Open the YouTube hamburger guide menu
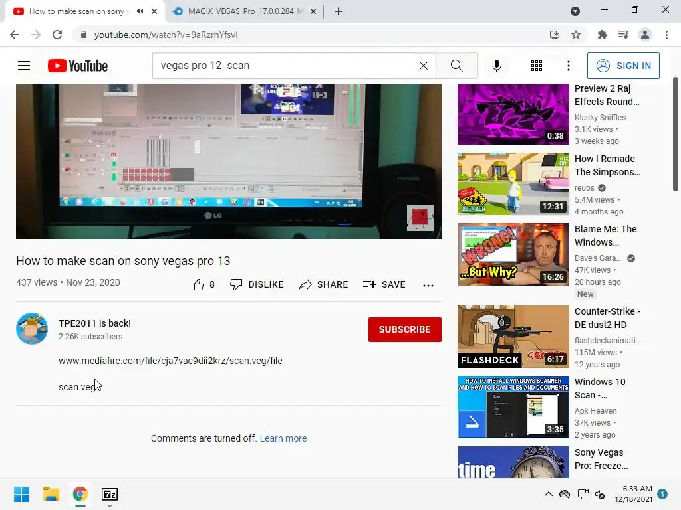The image size is (681, 510). tap(24, 66)
